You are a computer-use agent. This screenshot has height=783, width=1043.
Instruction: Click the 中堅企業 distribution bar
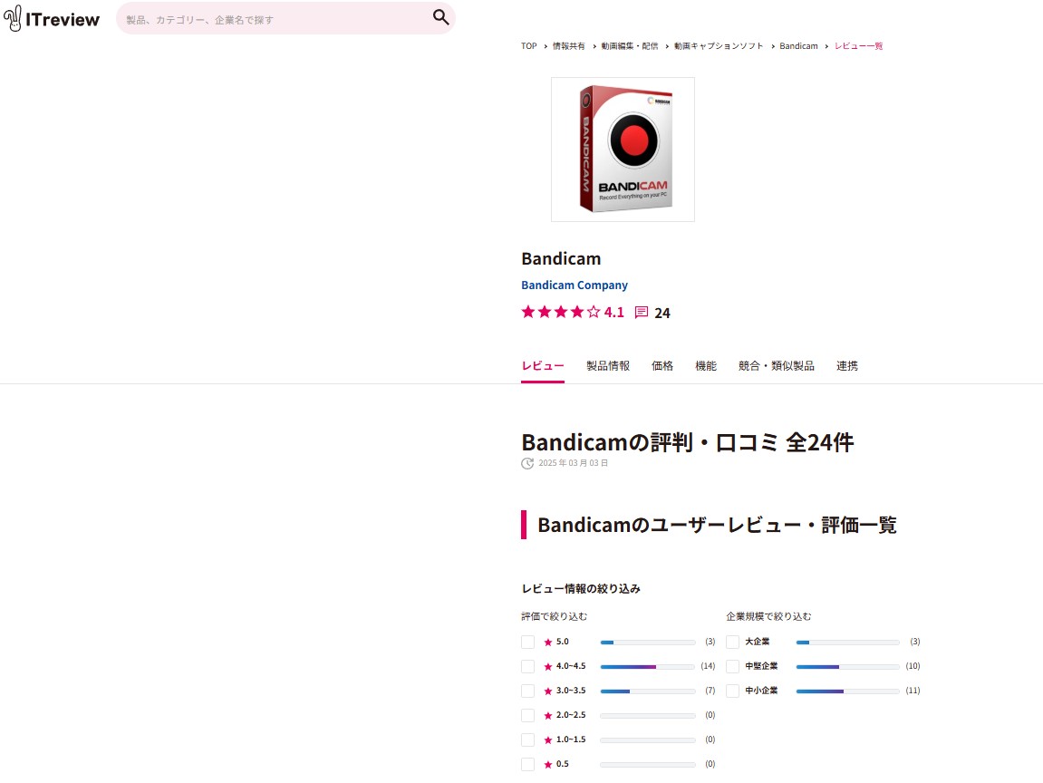coord(848,667)
